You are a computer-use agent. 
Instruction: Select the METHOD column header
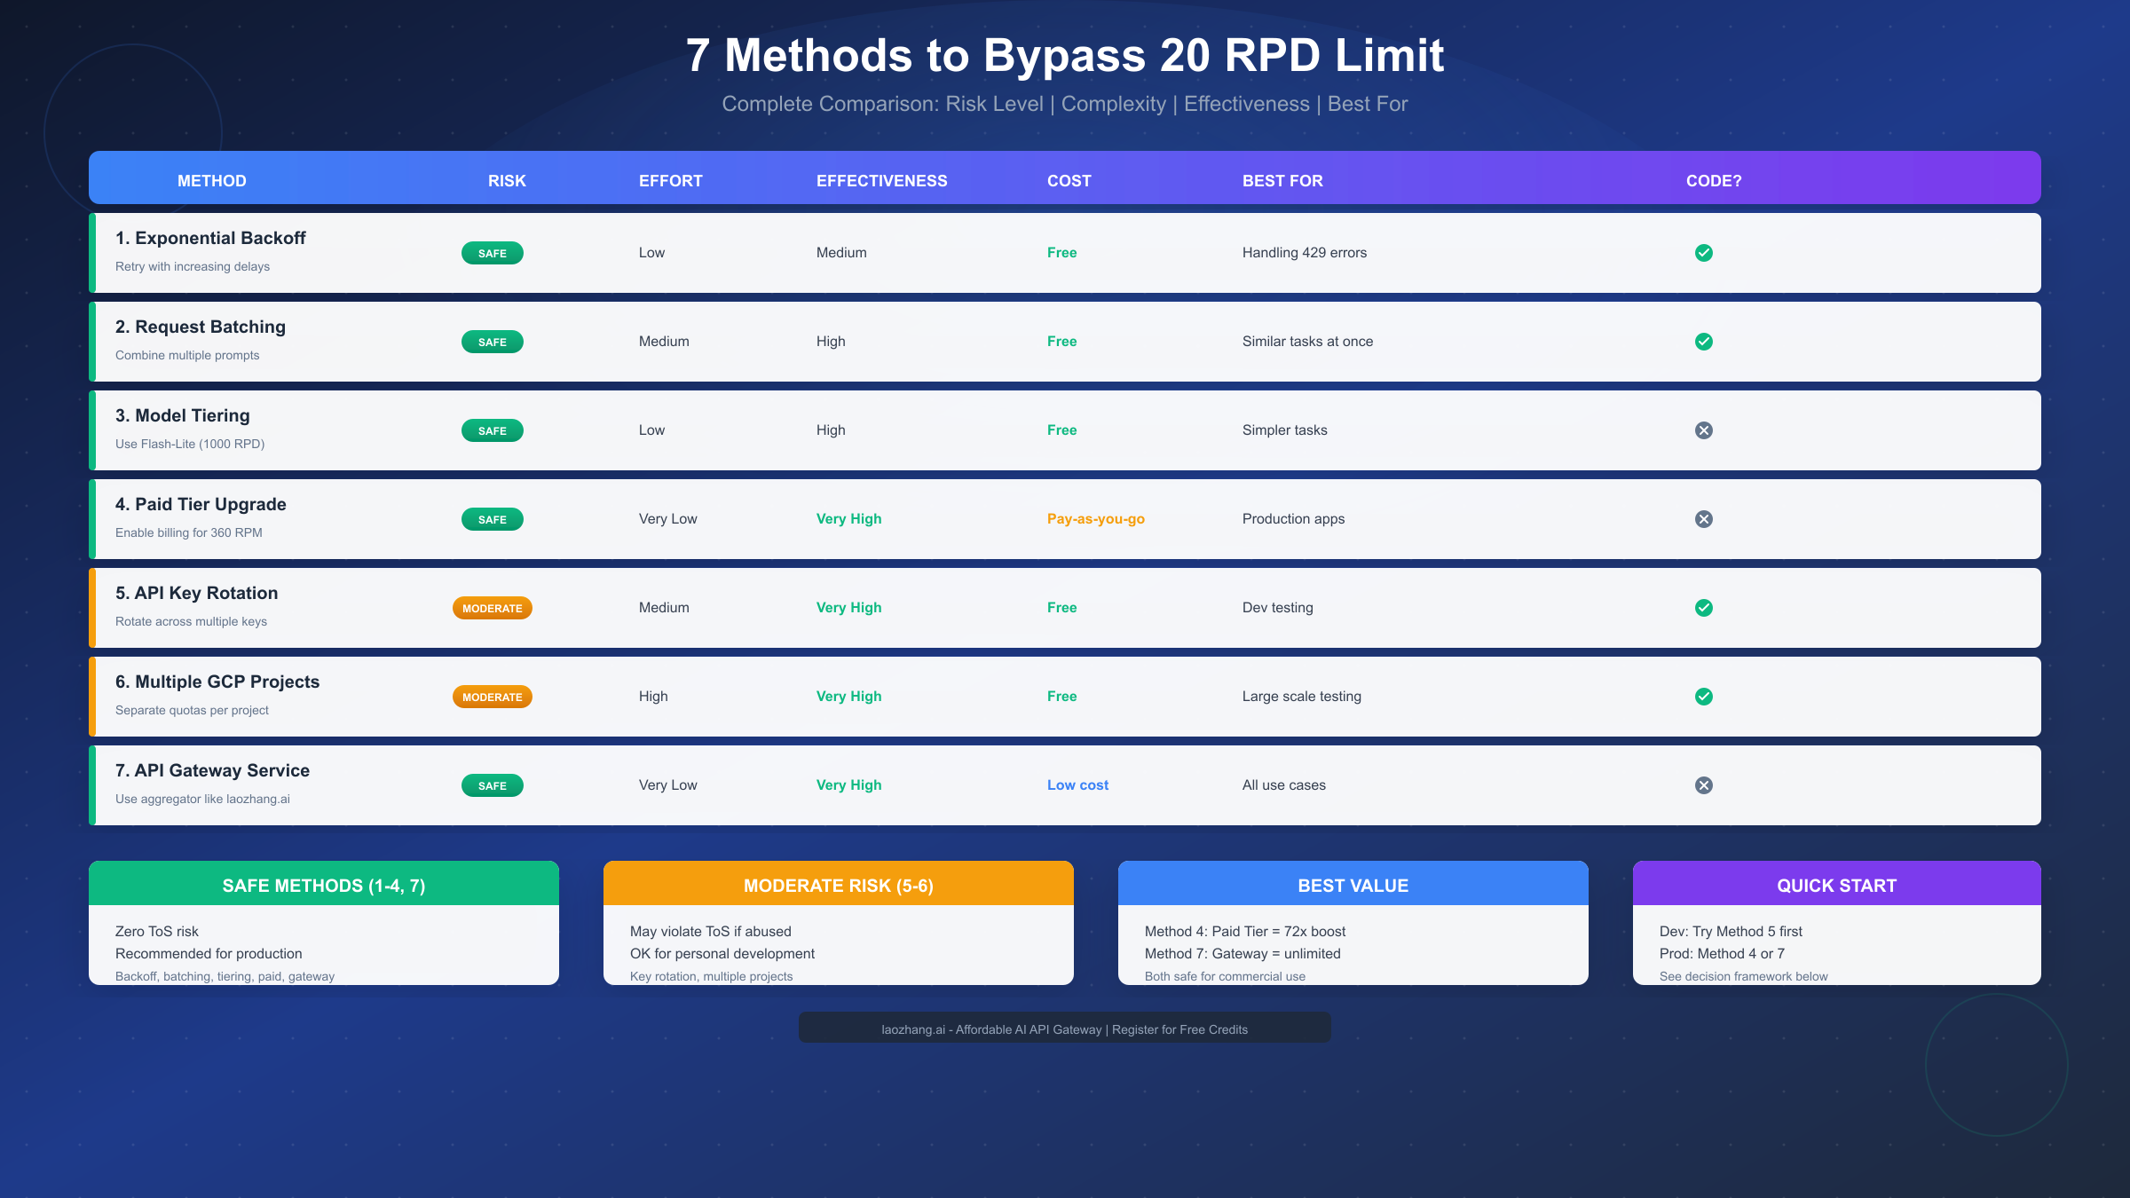tap(211, 180)
